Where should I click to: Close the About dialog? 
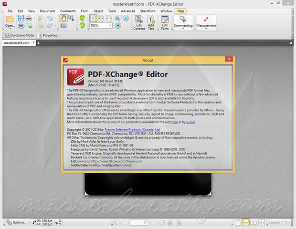(229, 59)
